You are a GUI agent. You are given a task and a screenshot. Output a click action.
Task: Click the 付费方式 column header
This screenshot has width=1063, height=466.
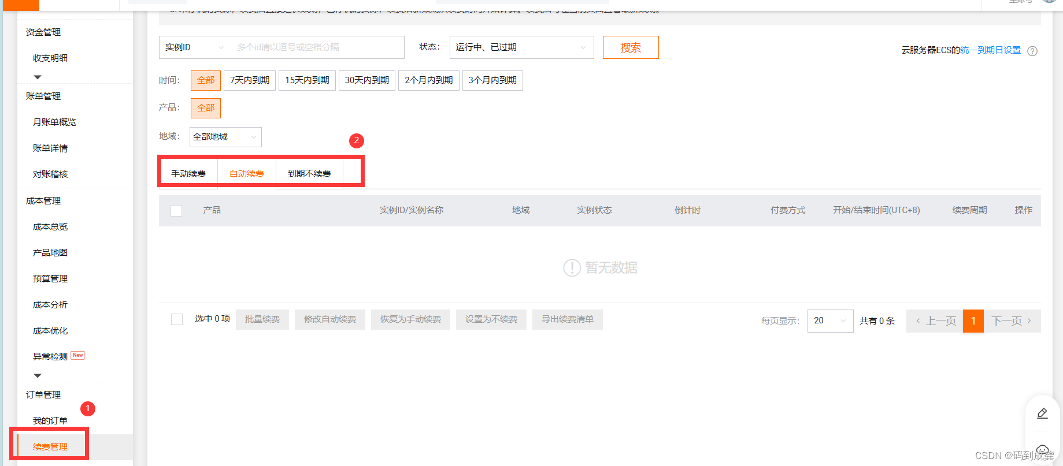click(x=788, y=210)
